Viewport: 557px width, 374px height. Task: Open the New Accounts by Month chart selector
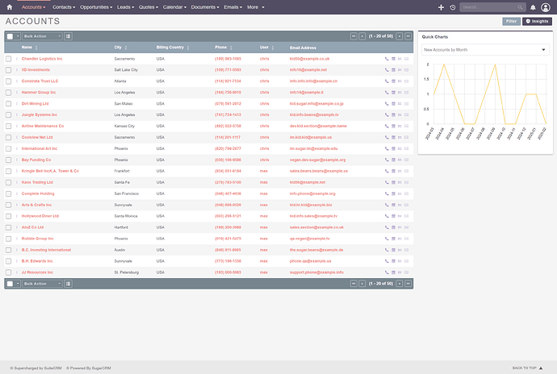click(485, 50)
